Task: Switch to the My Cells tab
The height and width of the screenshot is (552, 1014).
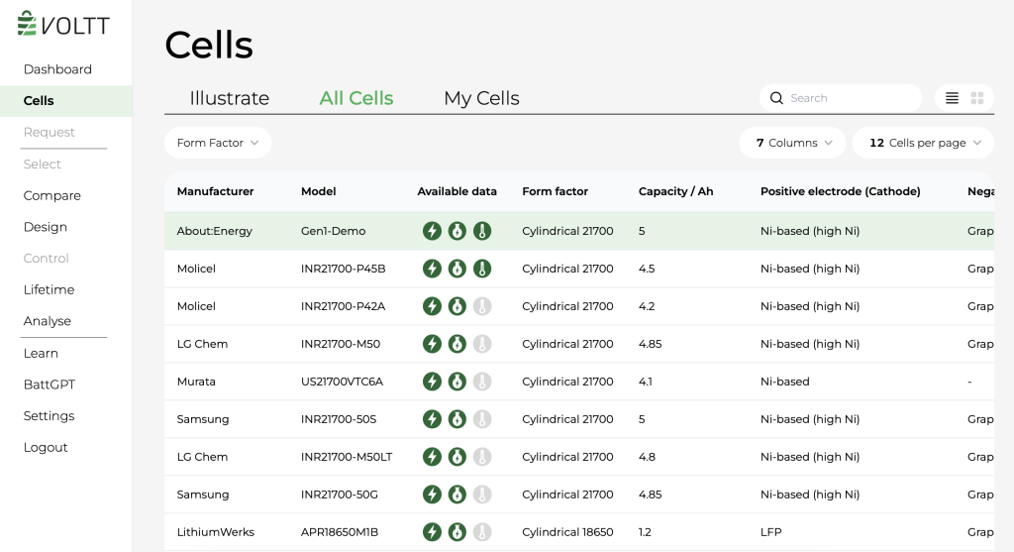Action: point(481,98)
